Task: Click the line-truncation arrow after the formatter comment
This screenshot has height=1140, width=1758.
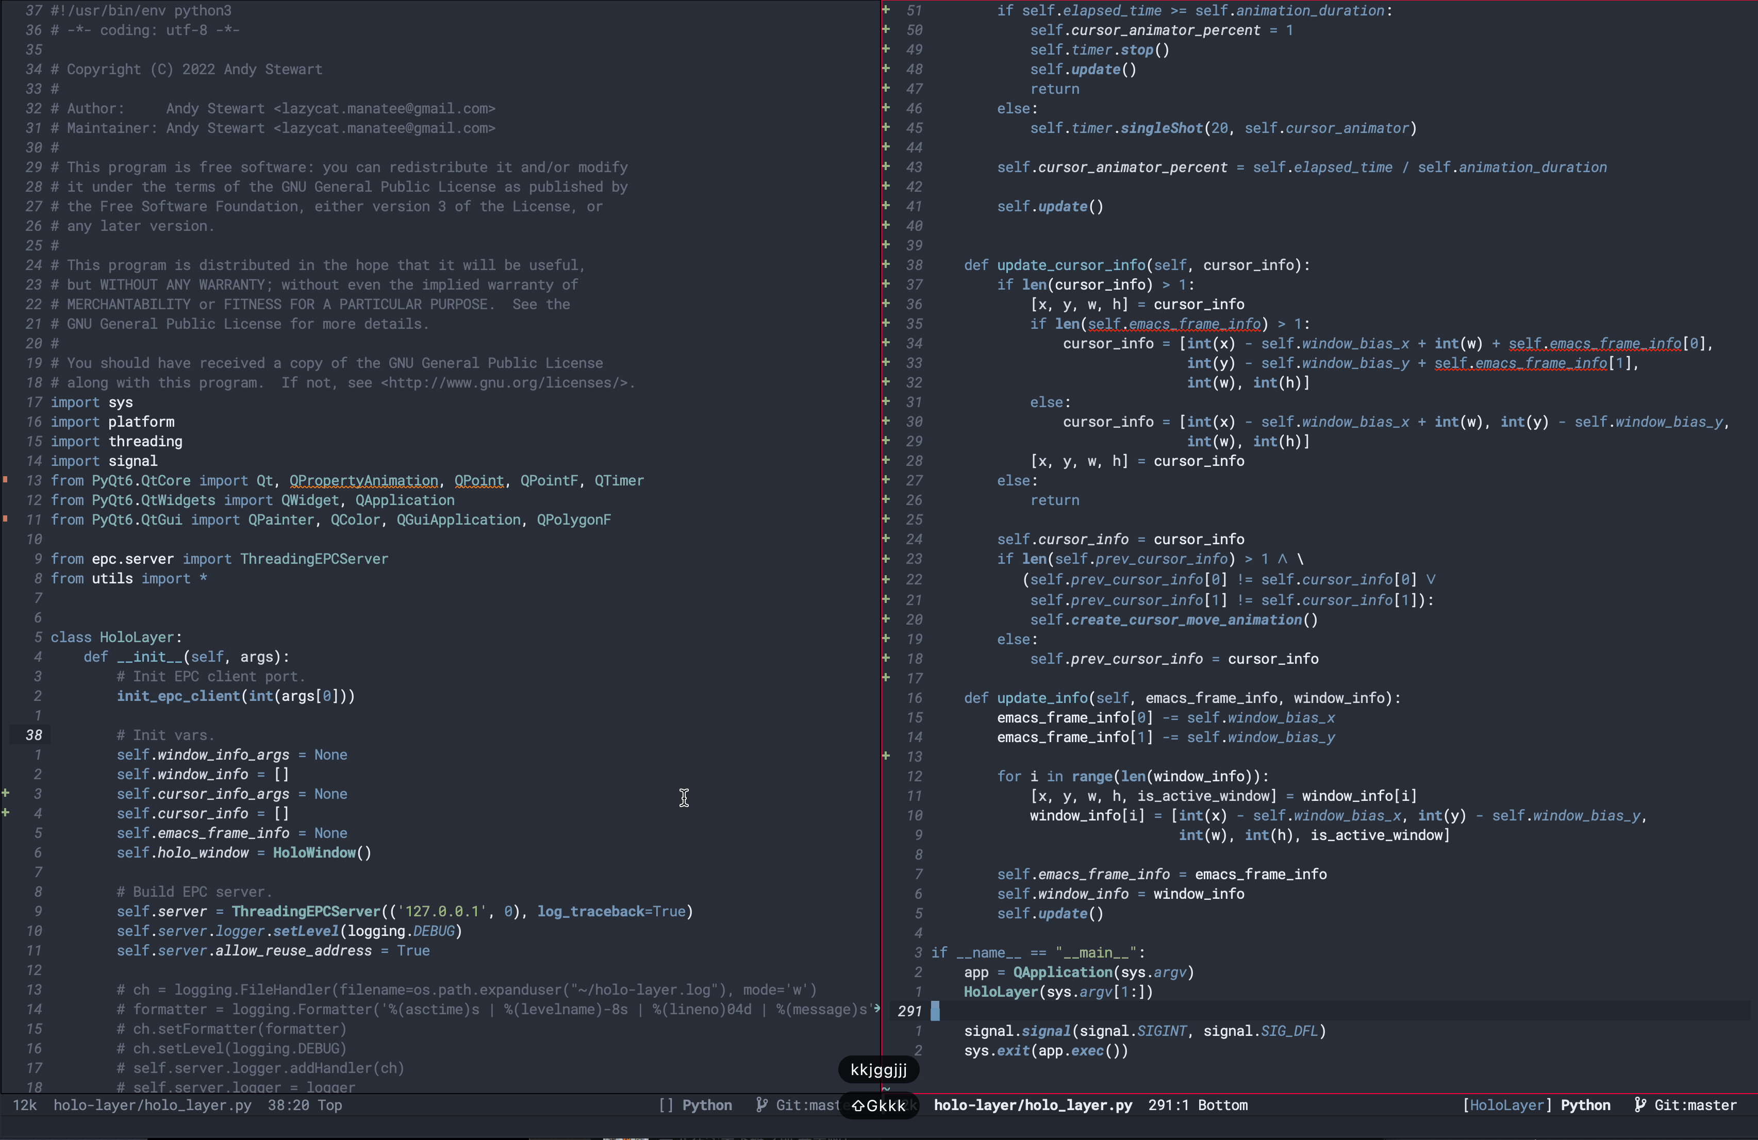Action: click(877, 1009)
